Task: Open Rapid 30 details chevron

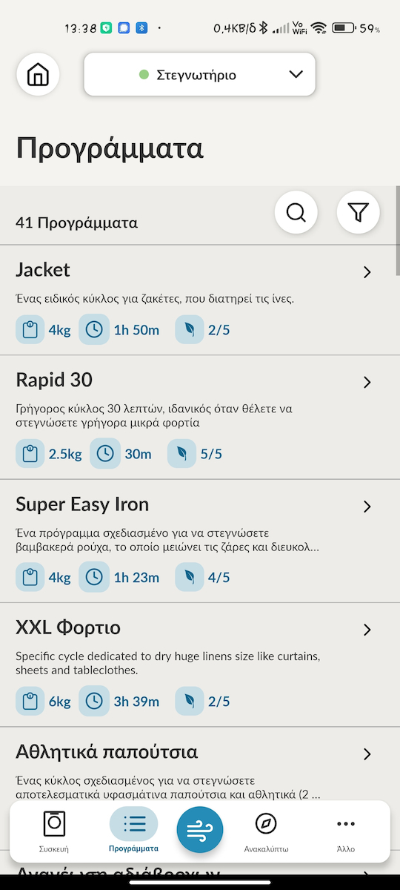Action: click(367, 383)
